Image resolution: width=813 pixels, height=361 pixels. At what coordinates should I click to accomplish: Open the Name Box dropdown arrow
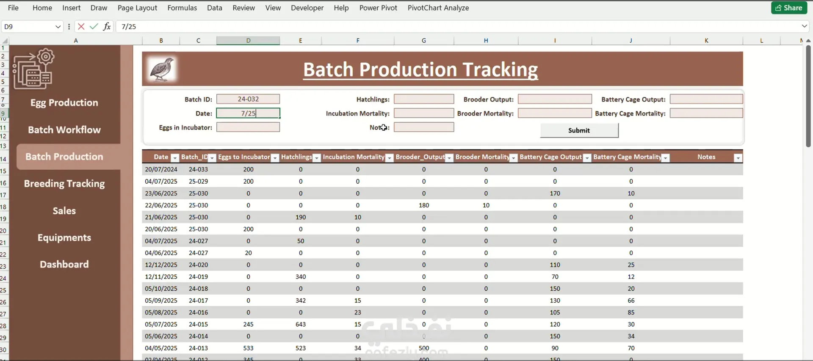pos(58,27)
